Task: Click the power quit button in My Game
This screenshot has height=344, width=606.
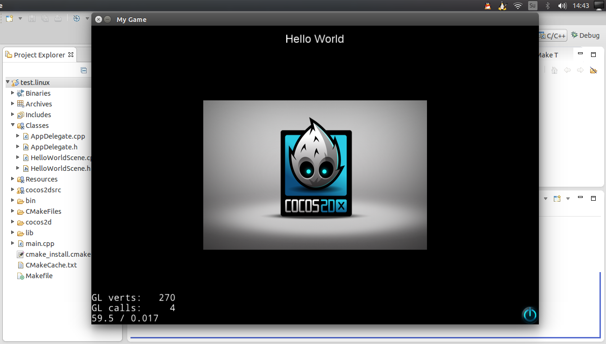Action: (530, 315)
